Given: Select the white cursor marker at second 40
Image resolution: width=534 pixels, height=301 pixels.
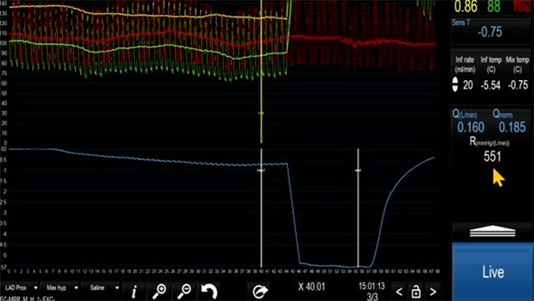Looking at the screenshot, I should pyautogui.click(x=261, y=208).
